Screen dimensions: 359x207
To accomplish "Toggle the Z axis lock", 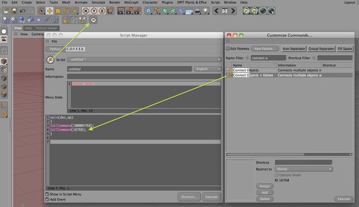I will point(102,11).
